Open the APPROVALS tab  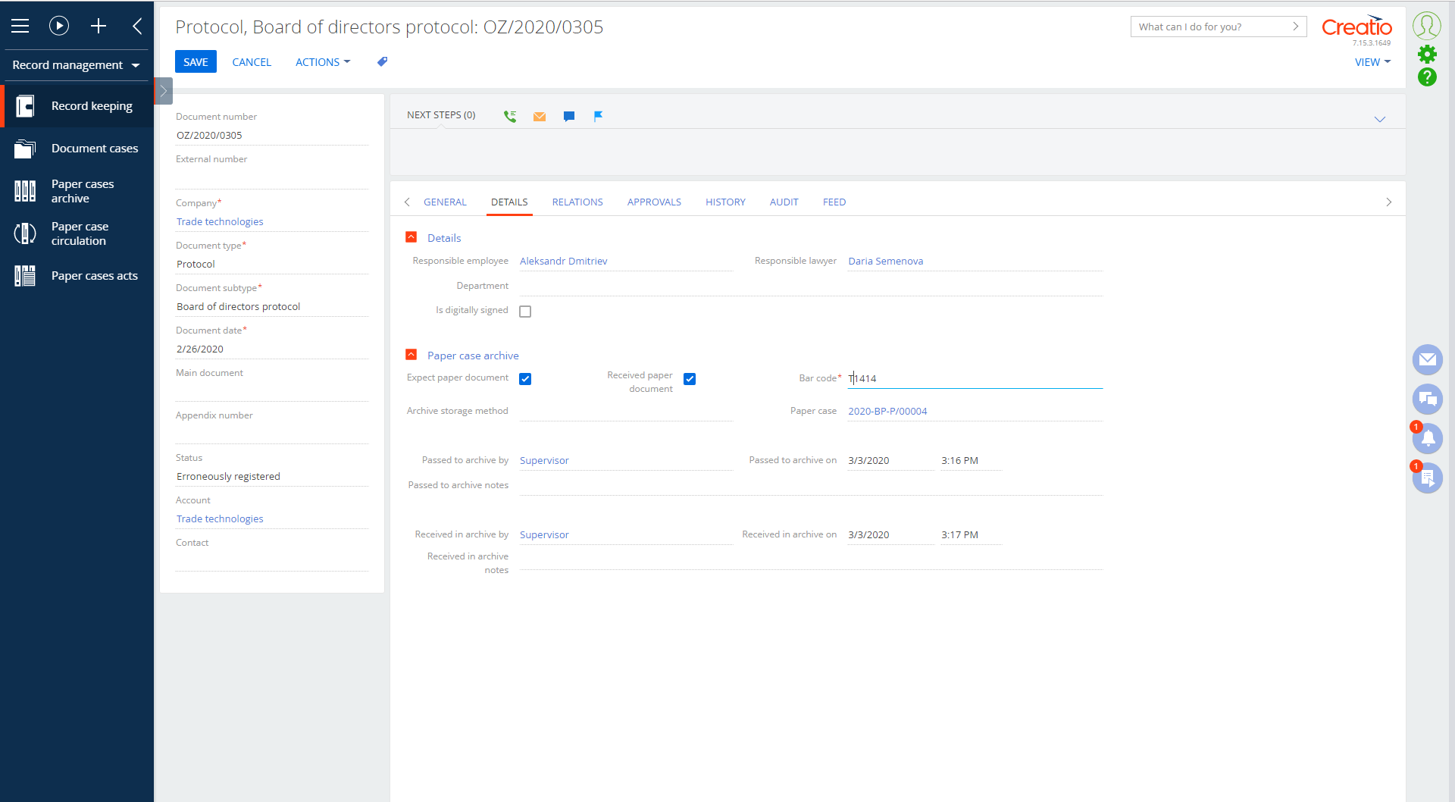pos(654,202)
